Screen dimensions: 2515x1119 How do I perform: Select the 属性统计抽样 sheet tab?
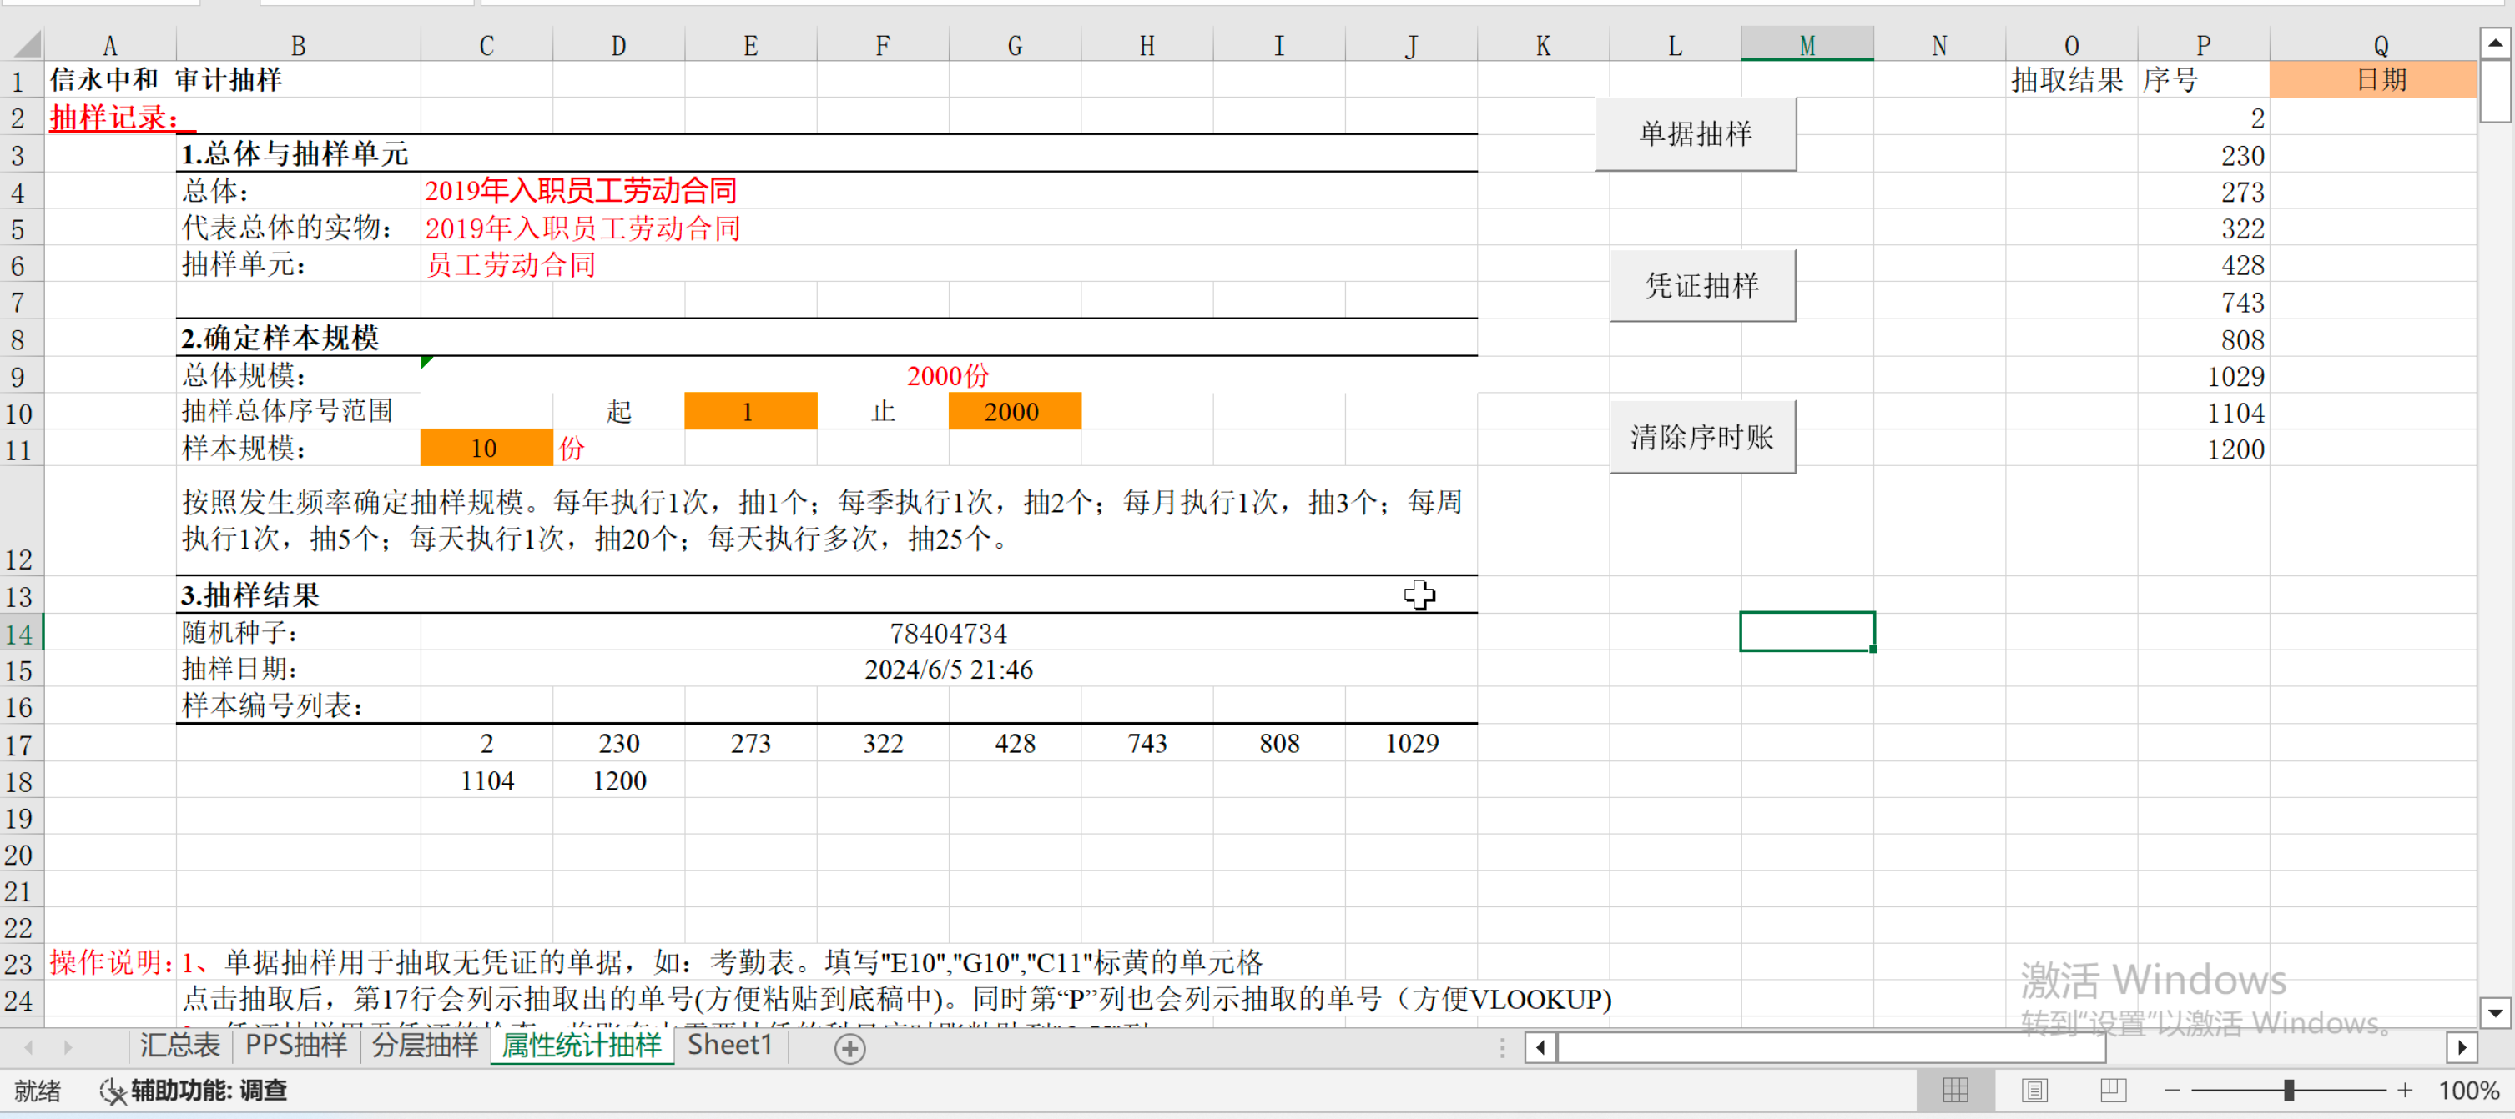click(x=582, y=1046)
